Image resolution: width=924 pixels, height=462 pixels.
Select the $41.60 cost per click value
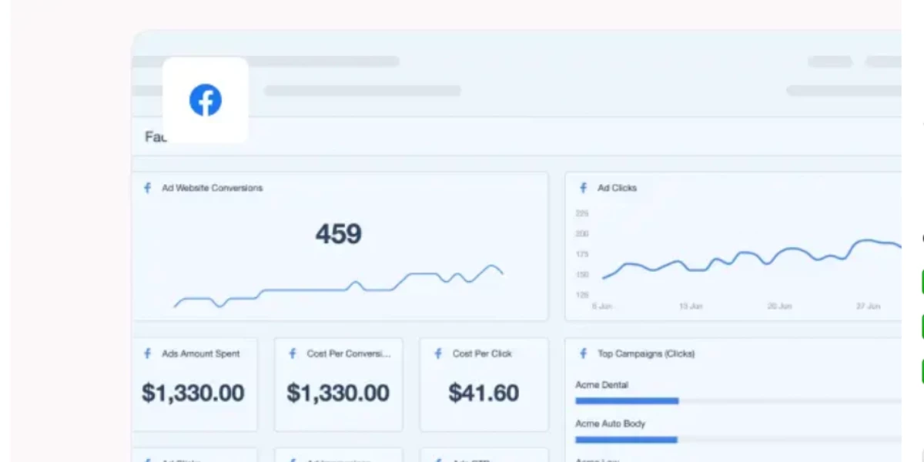[484, 393]
